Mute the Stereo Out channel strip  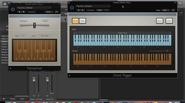[47, 96]
